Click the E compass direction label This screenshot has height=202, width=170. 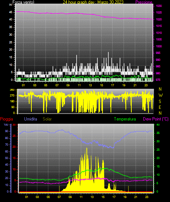tap(160, 107)
